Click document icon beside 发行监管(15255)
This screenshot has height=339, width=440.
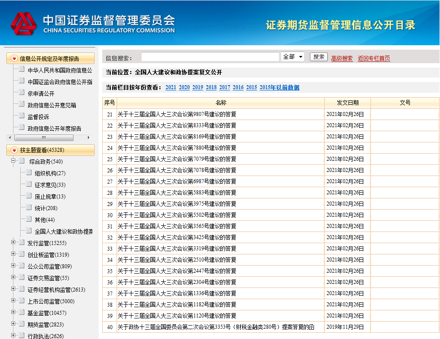point(22,242)
